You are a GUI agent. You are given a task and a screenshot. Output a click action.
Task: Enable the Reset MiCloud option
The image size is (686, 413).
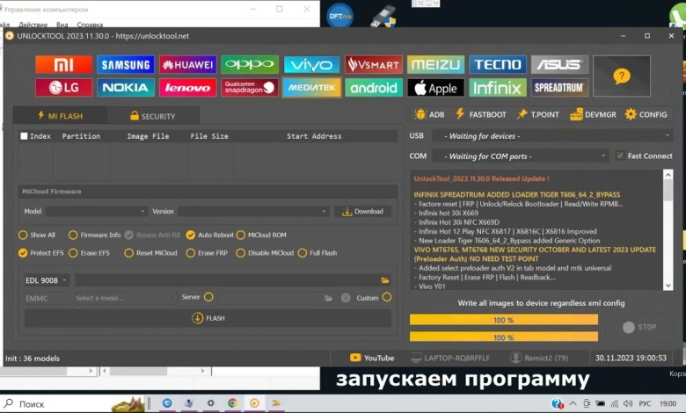128,253
